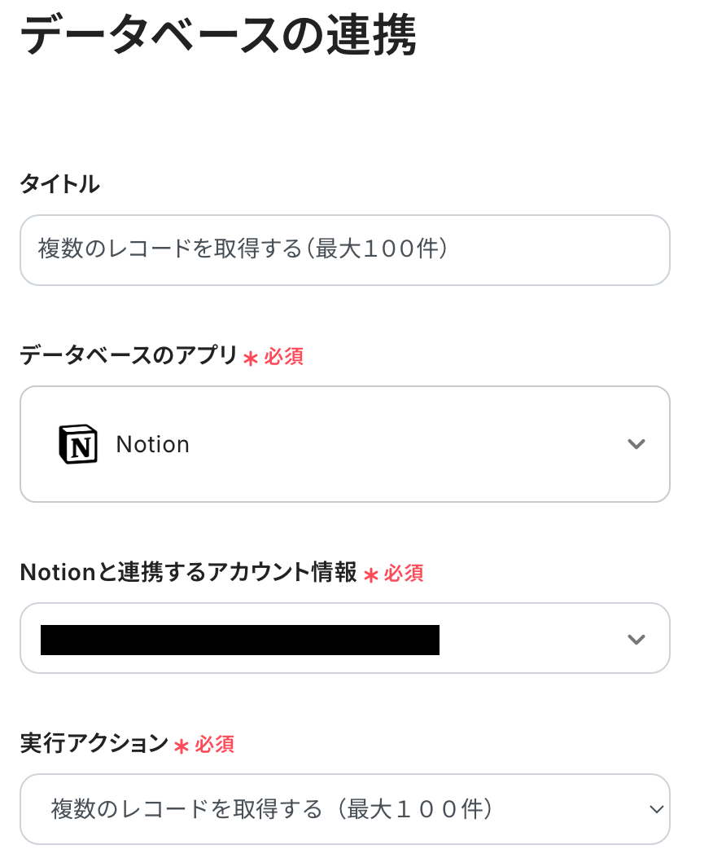Click the 実行アクション label

[94, 743]
